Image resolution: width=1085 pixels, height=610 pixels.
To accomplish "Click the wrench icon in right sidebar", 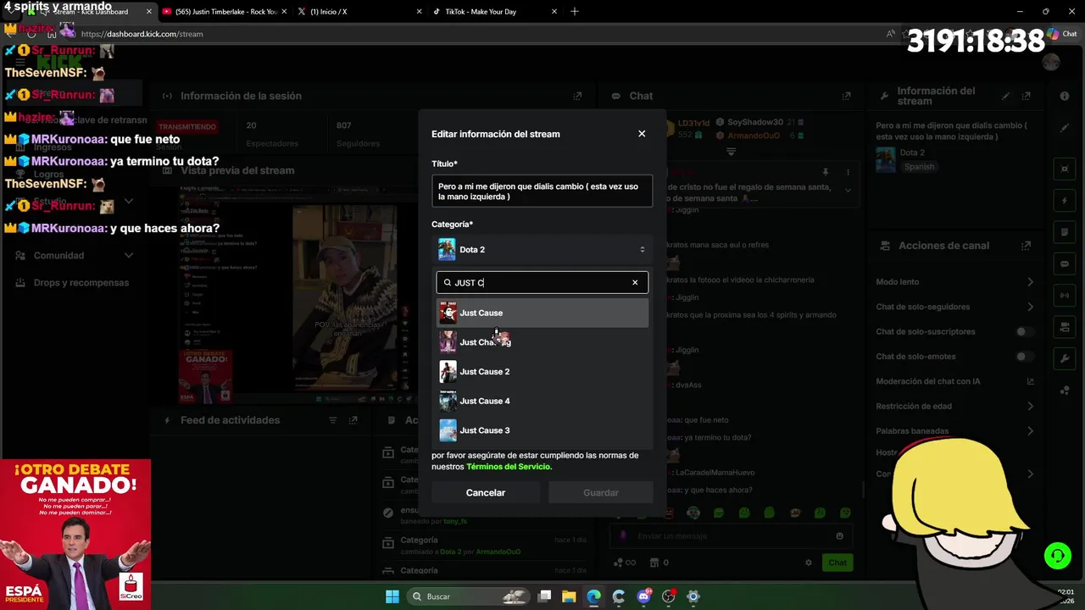I will point(1065,359).
